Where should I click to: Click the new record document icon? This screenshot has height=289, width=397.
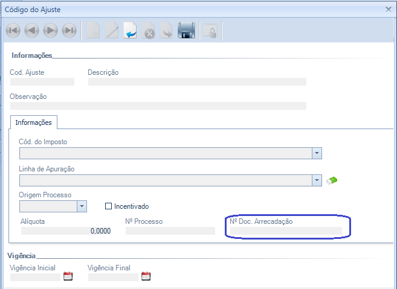pos(93,31)
